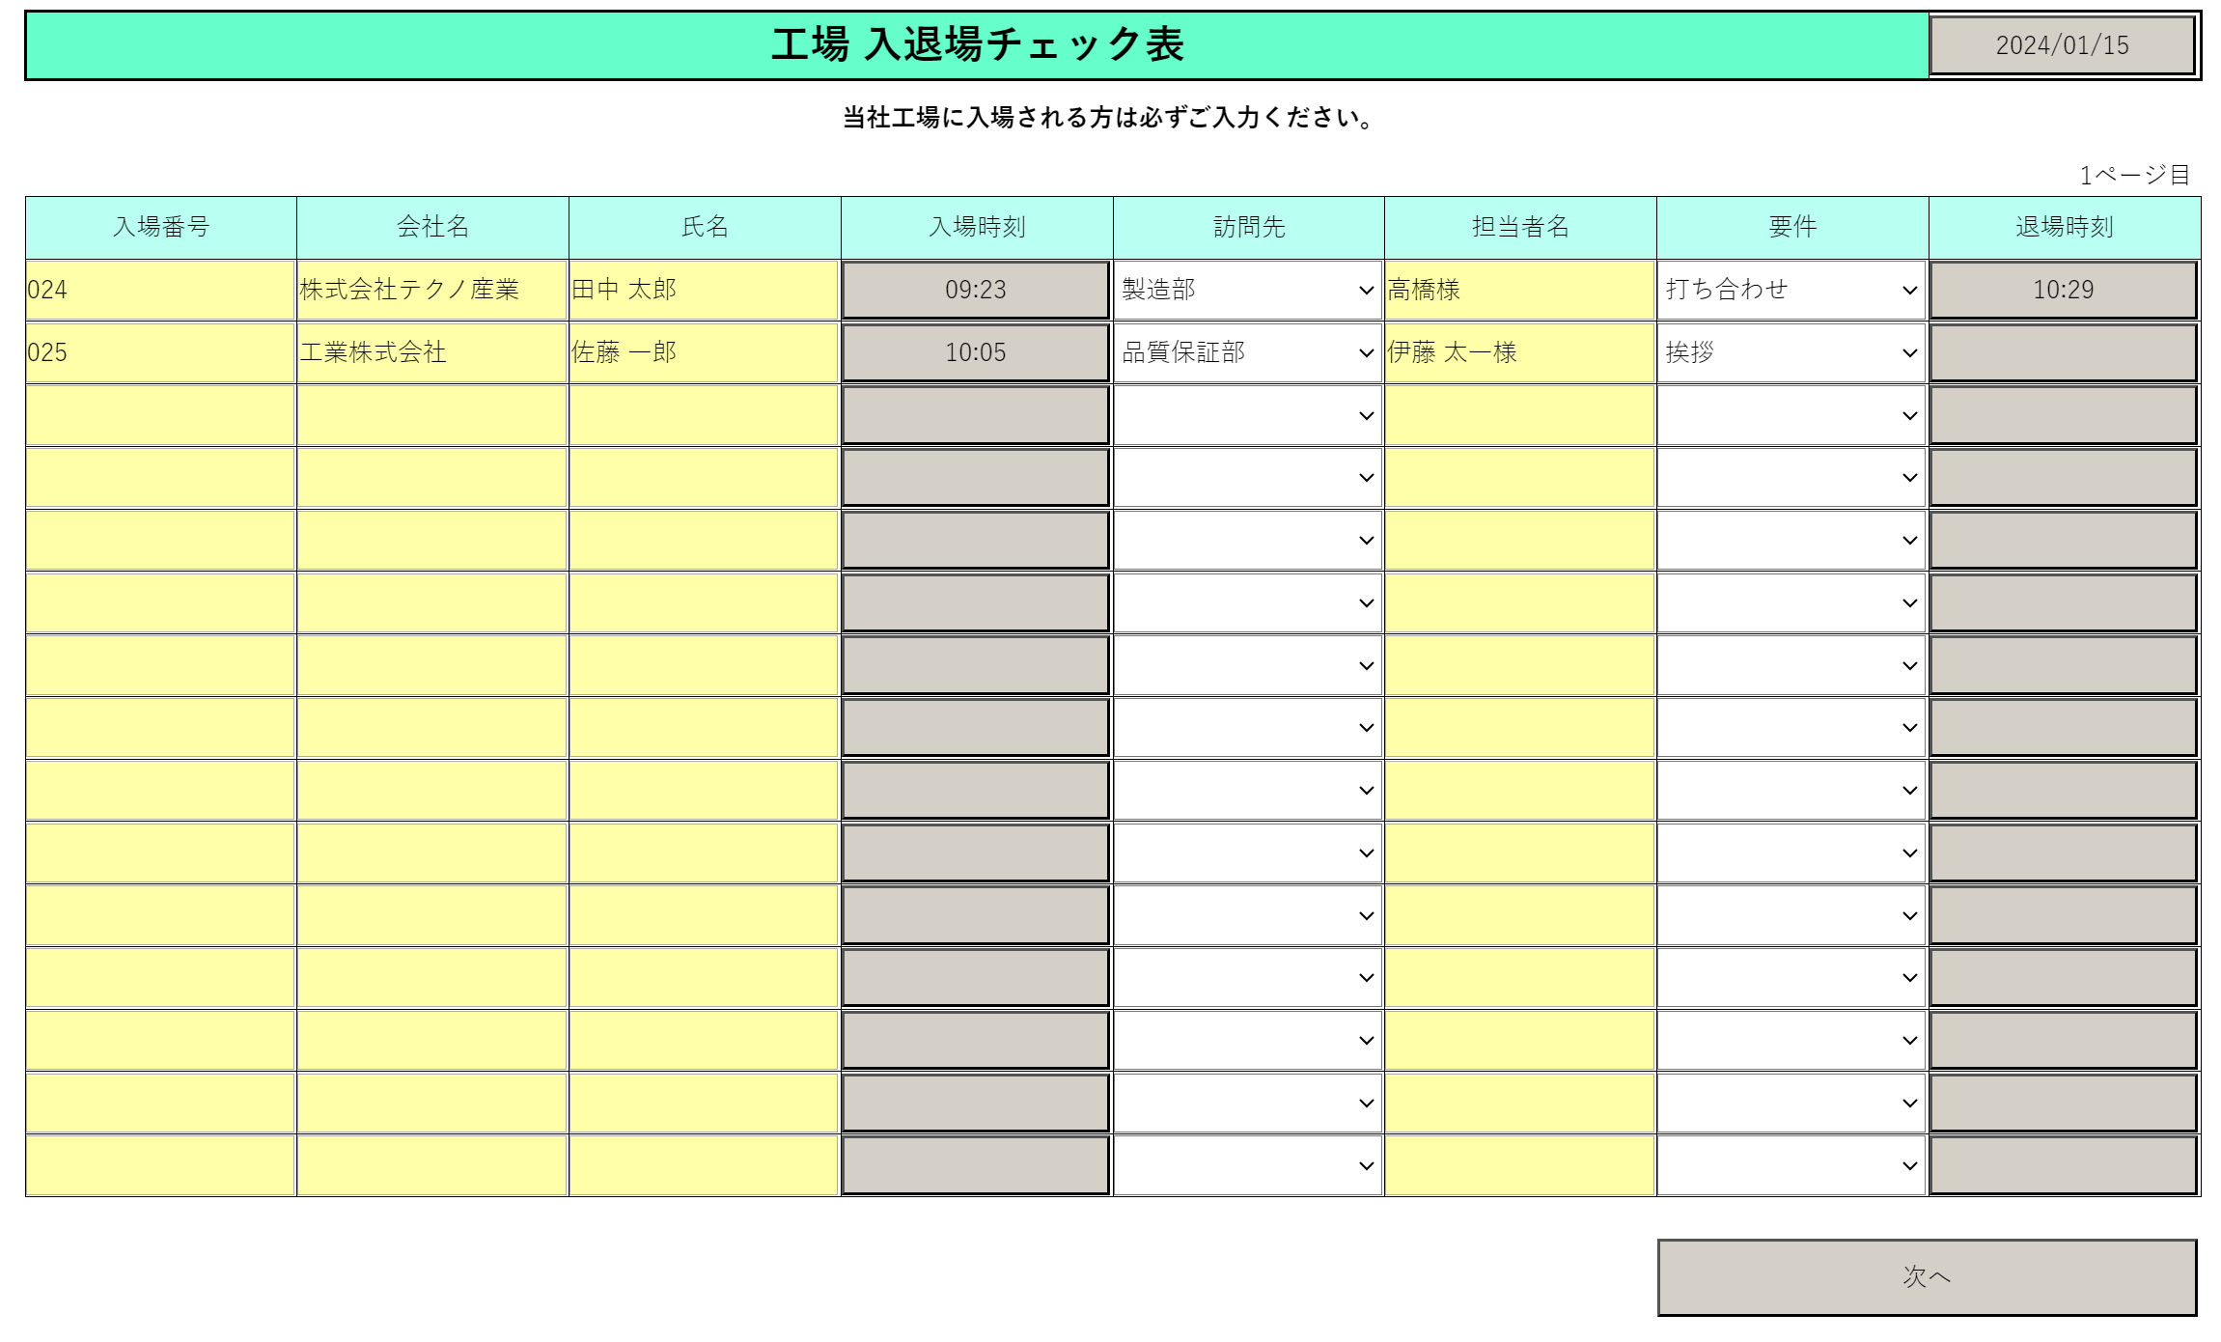The height and width of the screenshot is (1342, 2221).
Task: Click the company field 株式会社テクノ産業
Action: (x=432, y=290)
